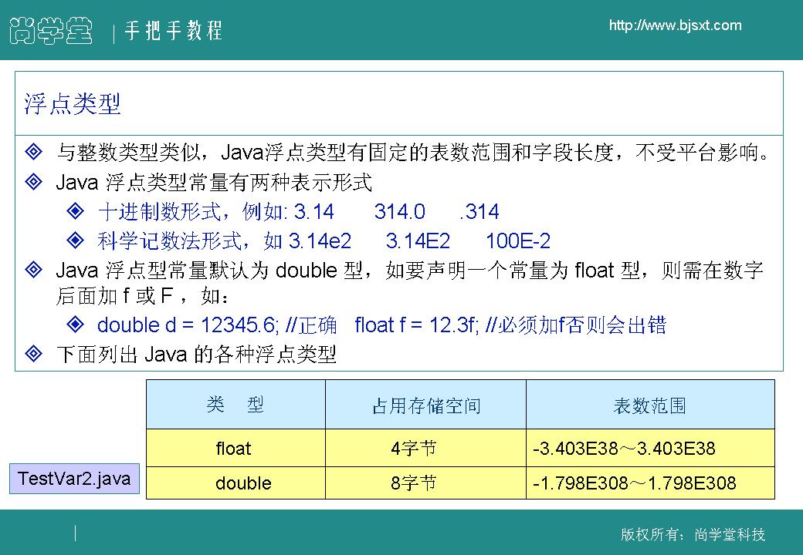Click the diamond bullet before 与整数类型类似
The image size is (803, 555).
click(34, 152)
